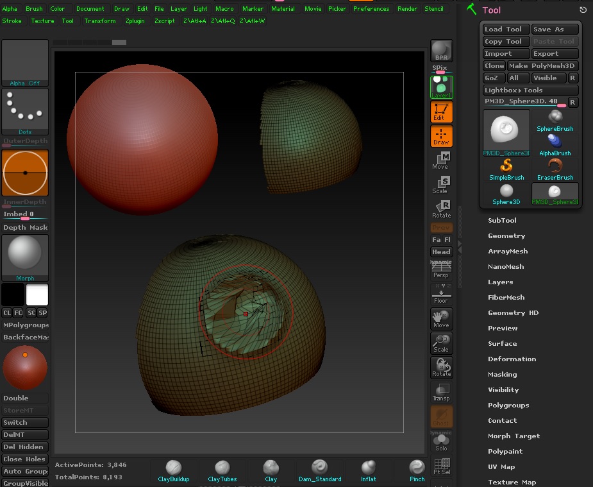
Task: Activate the Draw mode icon
Action: click(441, 136)
